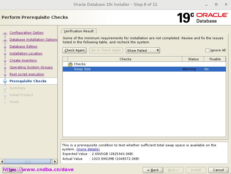Click the Checks column header
231x174 pixels.
click(x=125, y=59)
